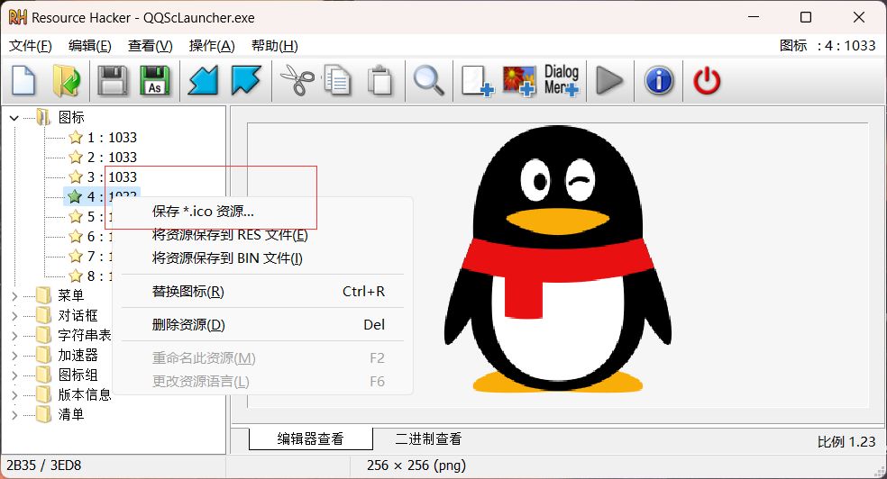Viewport: 887px width, 479px height.
Task: Open the 操作(A) menu
Action: coord(212,45)
